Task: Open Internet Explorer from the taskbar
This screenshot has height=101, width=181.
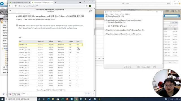Action: [x=81, y=99]
